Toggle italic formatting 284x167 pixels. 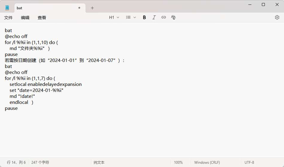click(x=154, y=17)
